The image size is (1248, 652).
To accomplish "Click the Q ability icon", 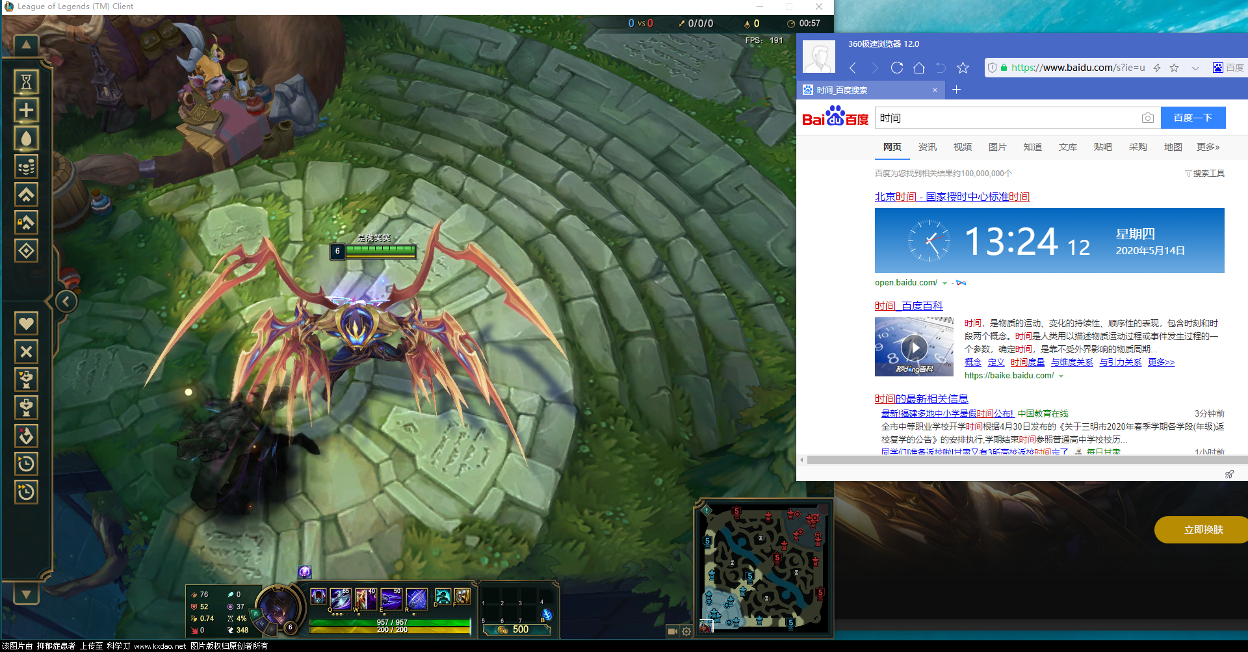I will (341, 598).
